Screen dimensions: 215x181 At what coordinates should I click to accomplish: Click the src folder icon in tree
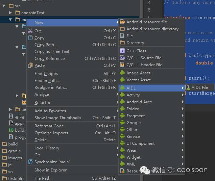[x=11, y=6]
